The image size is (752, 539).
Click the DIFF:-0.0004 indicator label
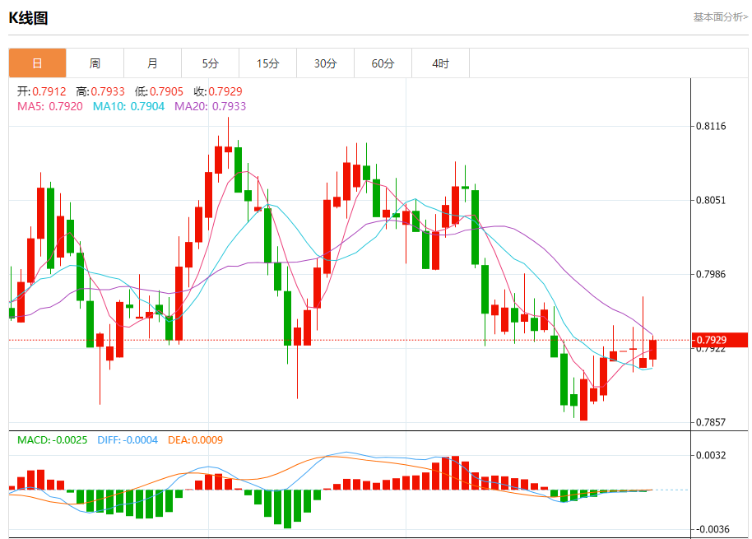pyautogui.click(x=128, y=440)
